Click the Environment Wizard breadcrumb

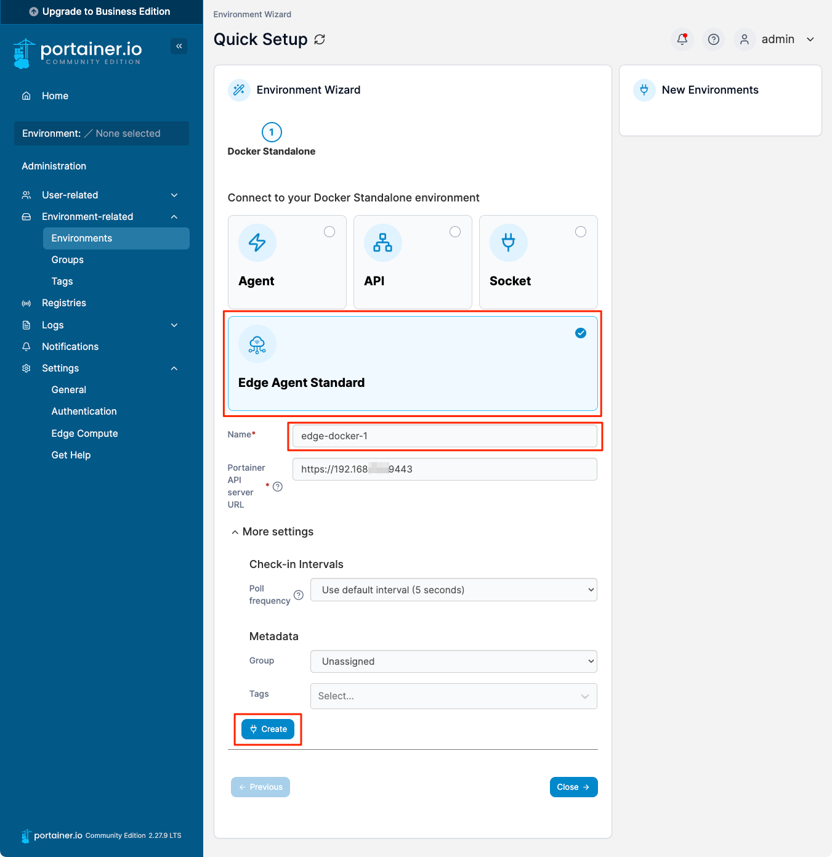click(x=252, y=14)
